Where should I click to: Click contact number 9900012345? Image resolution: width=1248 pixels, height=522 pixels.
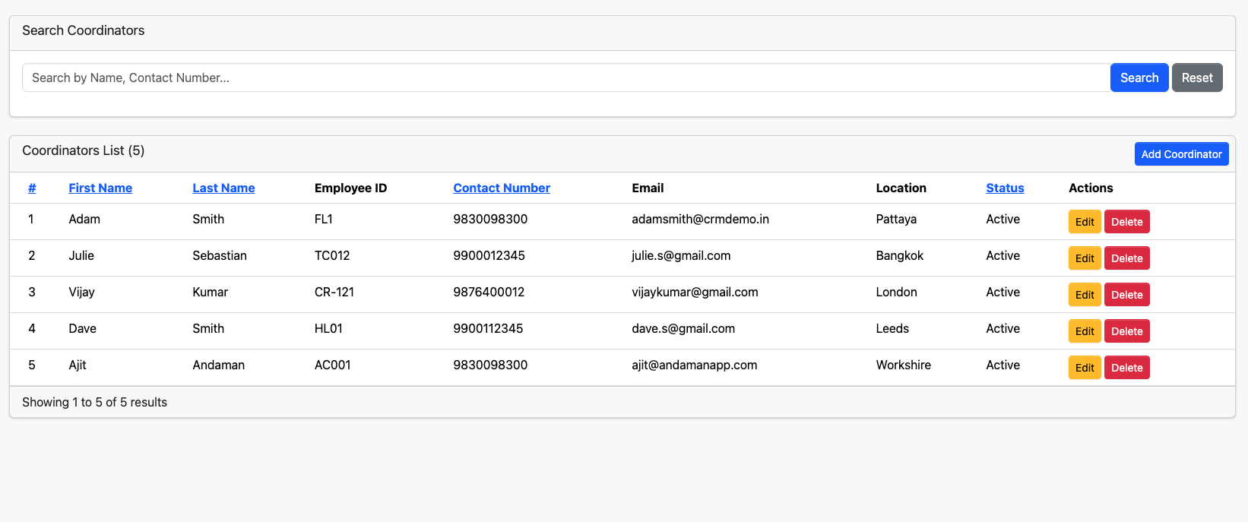point(489,255)
